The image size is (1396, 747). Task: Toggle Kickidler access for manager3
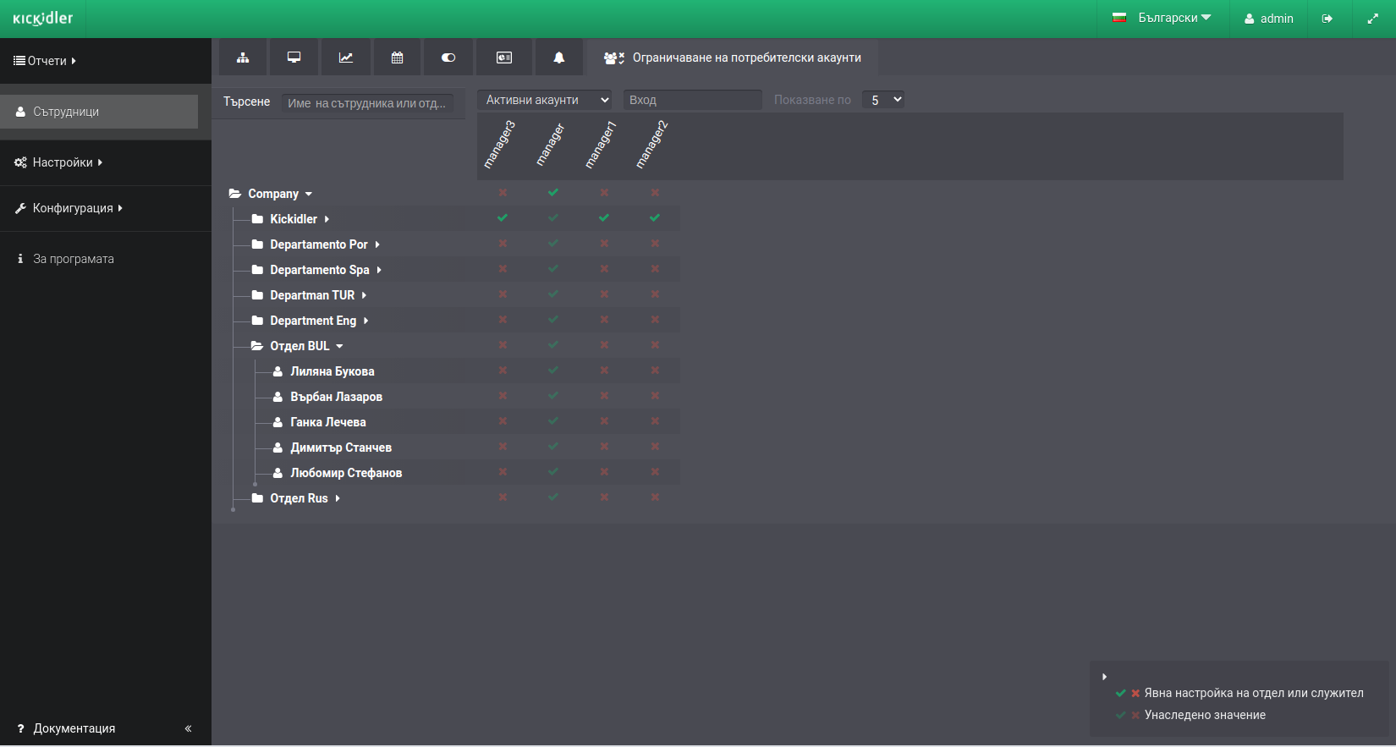click(x=503, y=218)
